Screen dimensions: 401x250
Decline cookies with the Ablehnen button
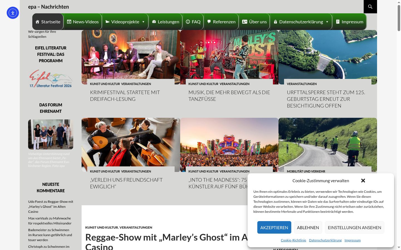[x=308, y=227]
